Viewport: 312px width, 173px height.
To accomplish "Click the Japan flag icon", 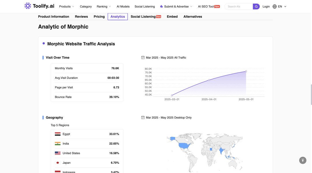I will [58, 163].
